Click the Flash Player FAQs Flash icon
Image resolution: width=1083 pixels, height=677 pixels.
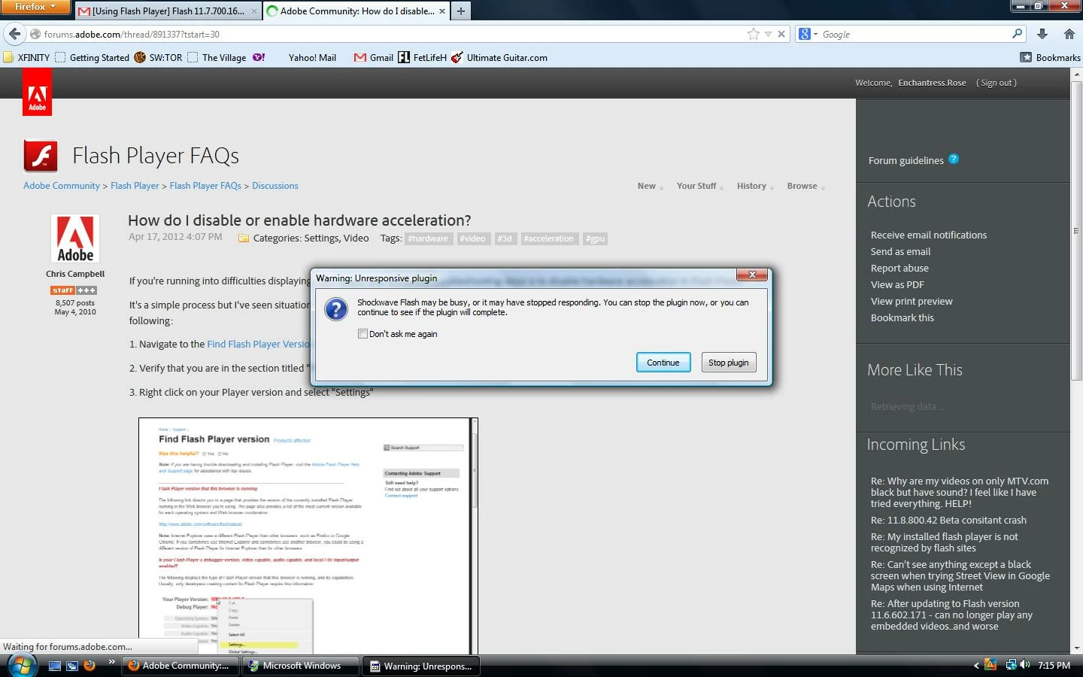pos(41,156)
